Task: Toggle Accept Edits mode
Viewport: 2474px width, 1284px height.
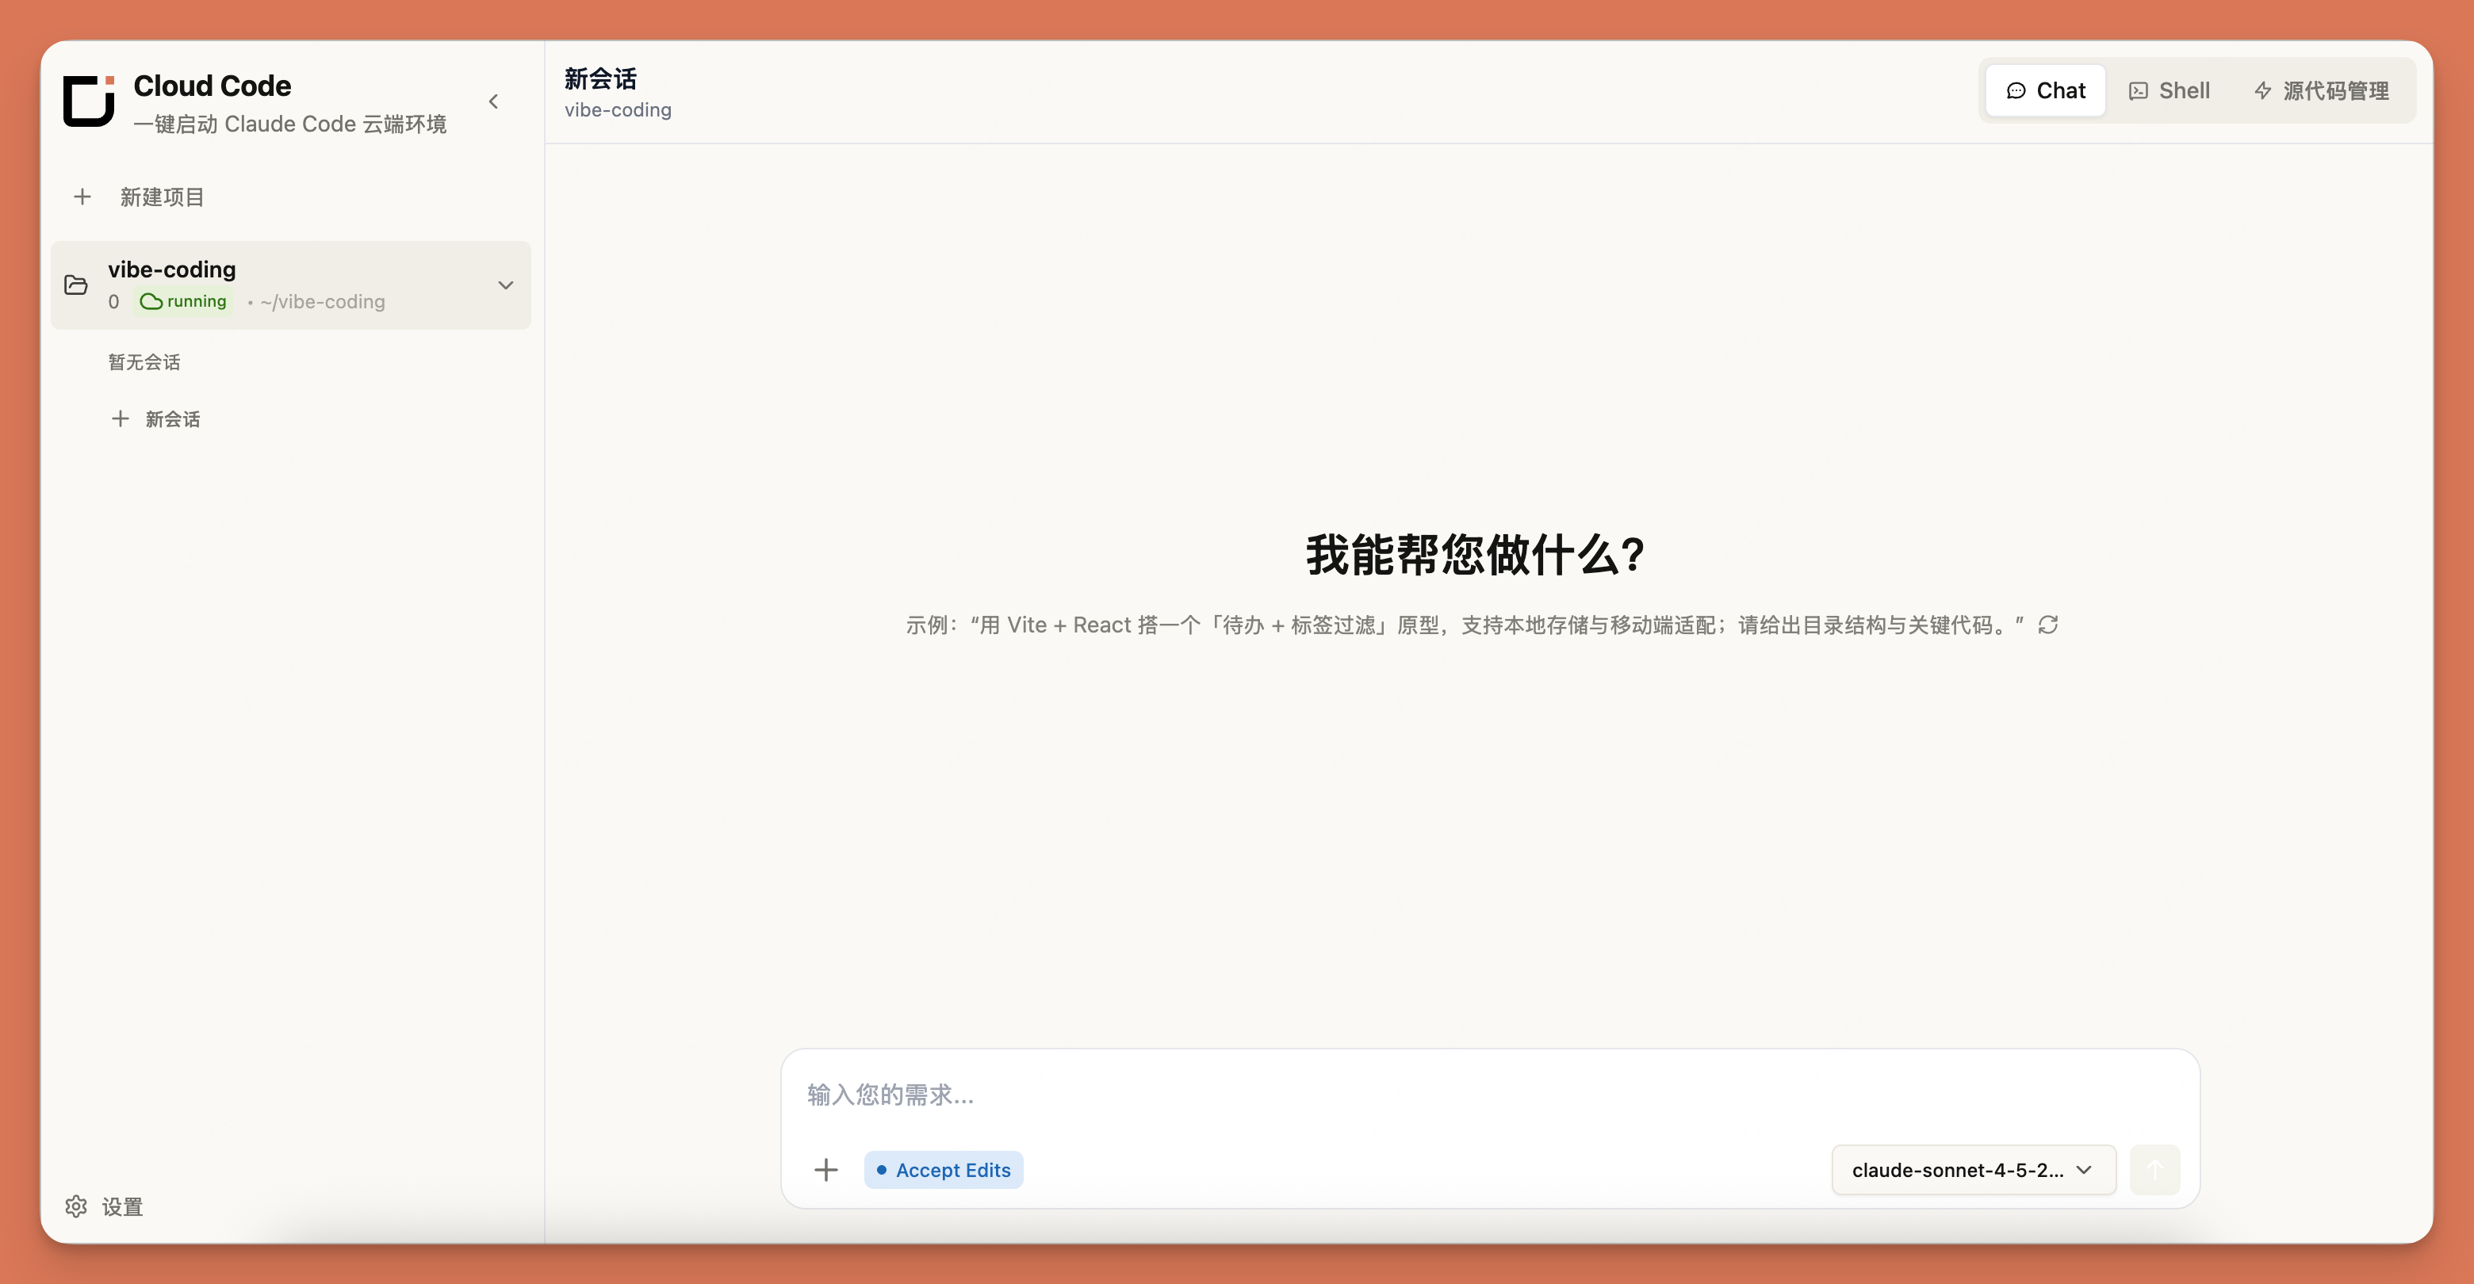Action: [x=942, y=1170]
